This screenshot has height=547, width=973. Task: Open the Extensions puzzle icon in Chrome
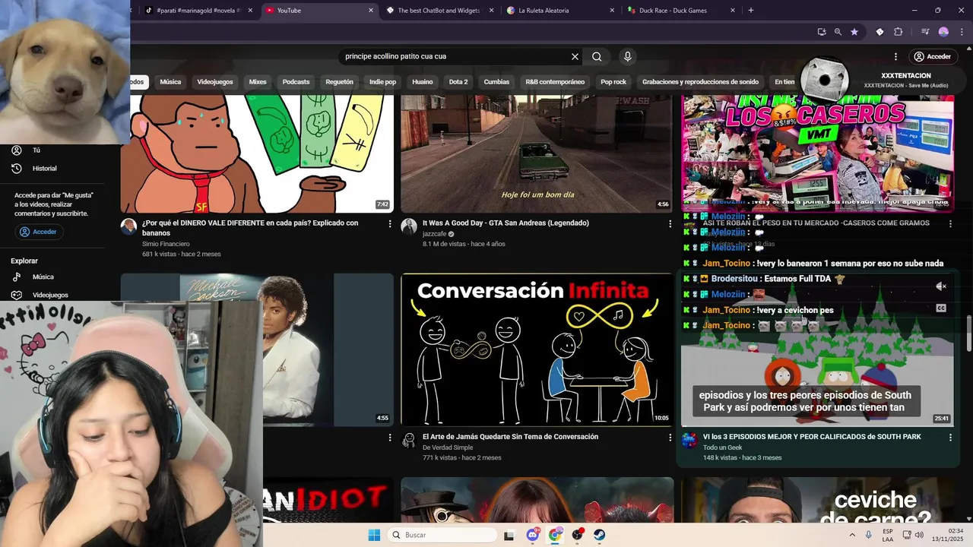(898, 32)
